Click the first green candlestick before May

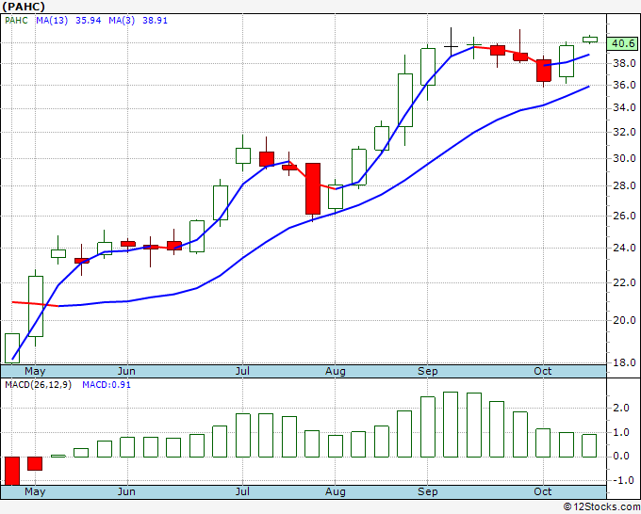tap(12, 348)
